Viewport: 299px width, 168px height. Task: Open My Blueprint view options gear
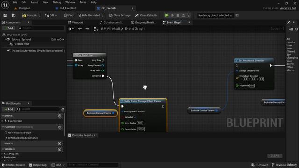click(x=63, y=109)
